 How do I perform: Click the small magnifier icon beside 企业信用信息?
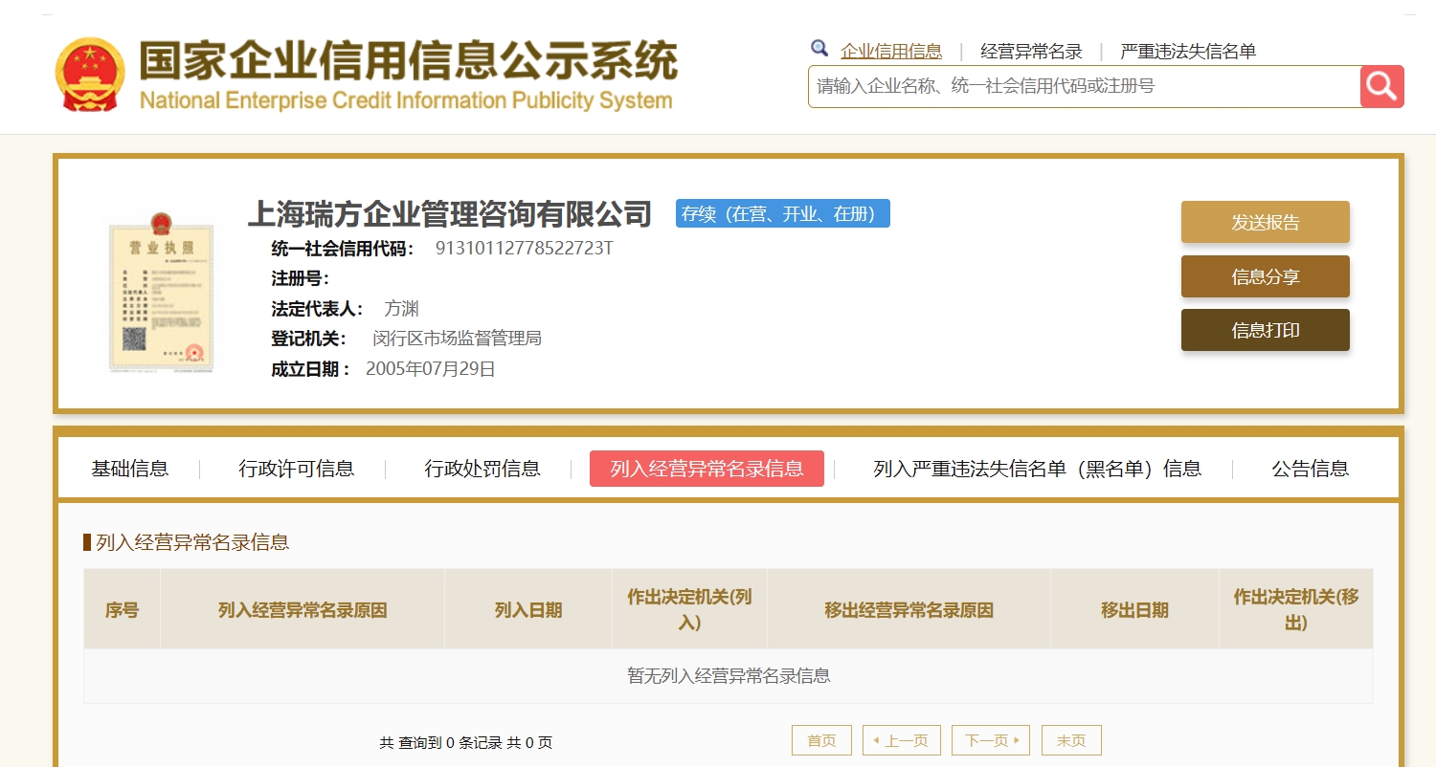[819, 49]
